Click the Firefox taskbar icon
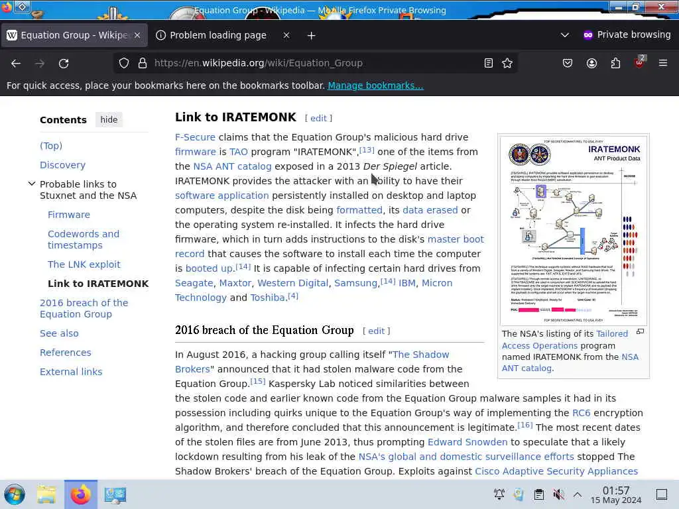Screen dimensions: 679x509 [80, 494]
